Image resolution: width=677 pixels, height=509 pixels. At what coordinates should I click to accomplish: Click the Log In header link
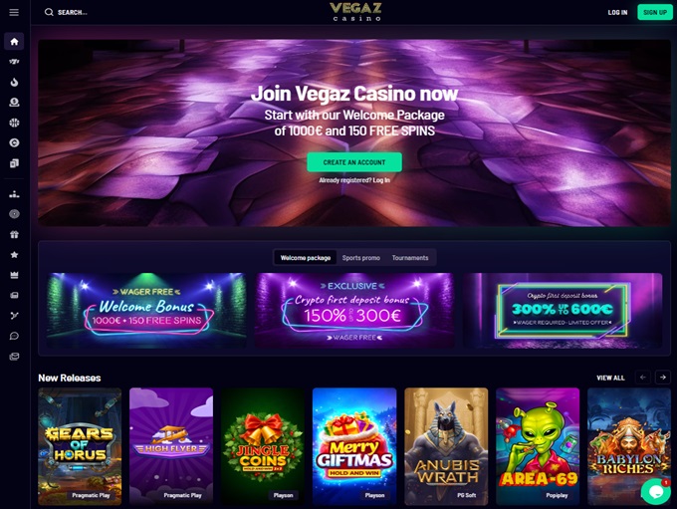pyautogui.click(x=617, y=13)
